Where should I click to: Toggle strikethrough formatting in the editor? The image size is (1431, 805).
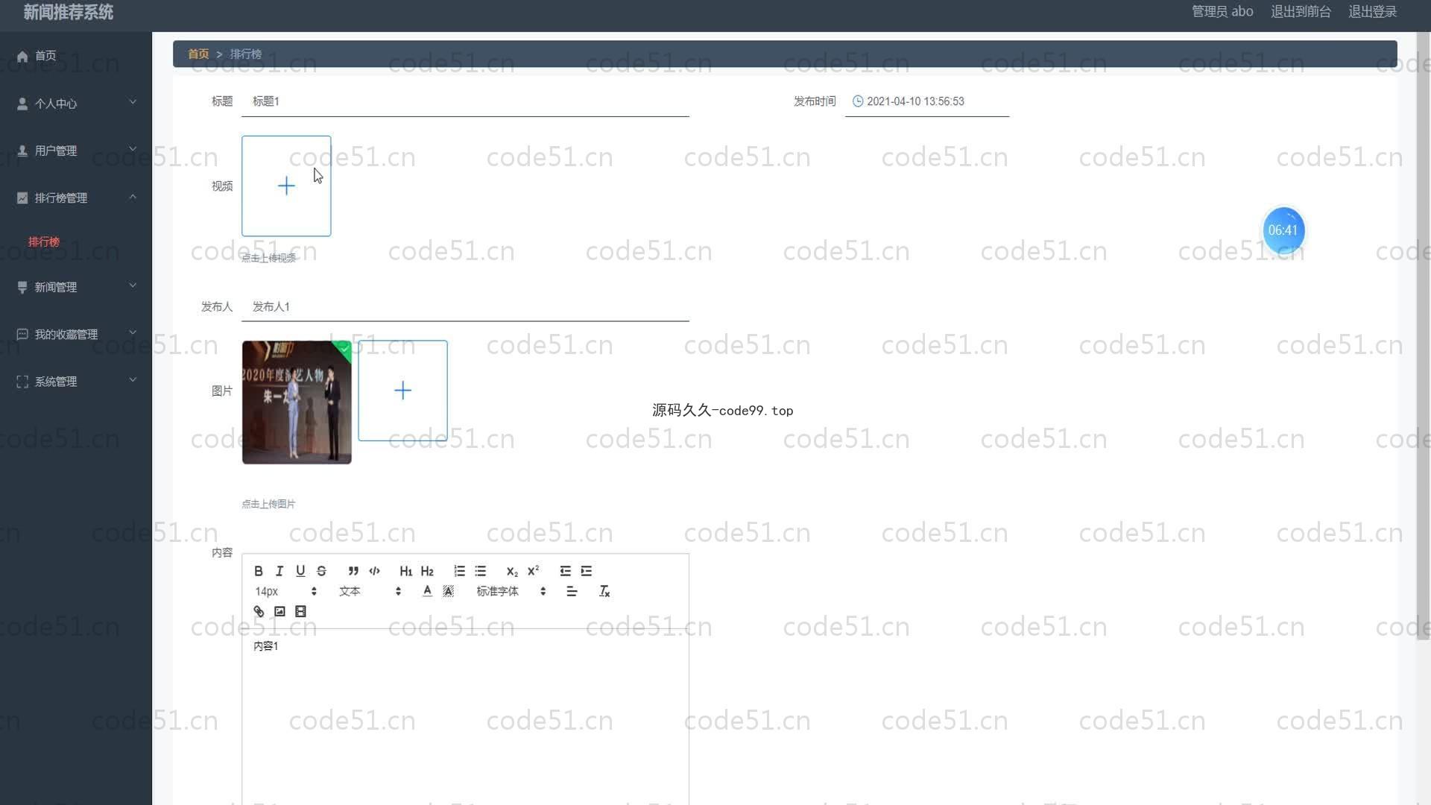(321, 571)
